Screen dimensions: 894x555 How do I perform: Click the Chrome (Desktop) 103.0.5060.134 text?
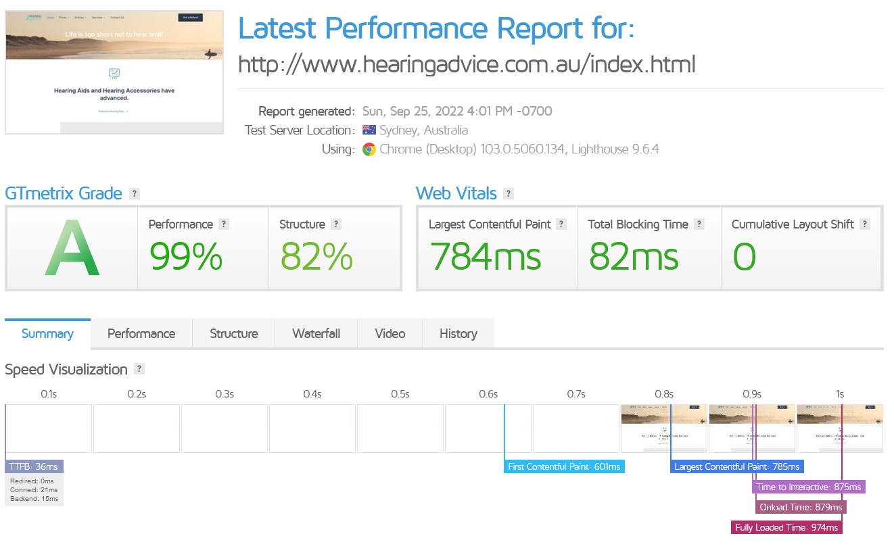pos(472,149)
